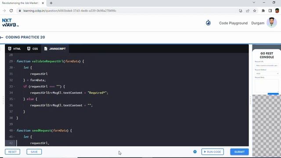Click the browser tab close icon
This screenshot has height=158, width=281.
[43, 3]
